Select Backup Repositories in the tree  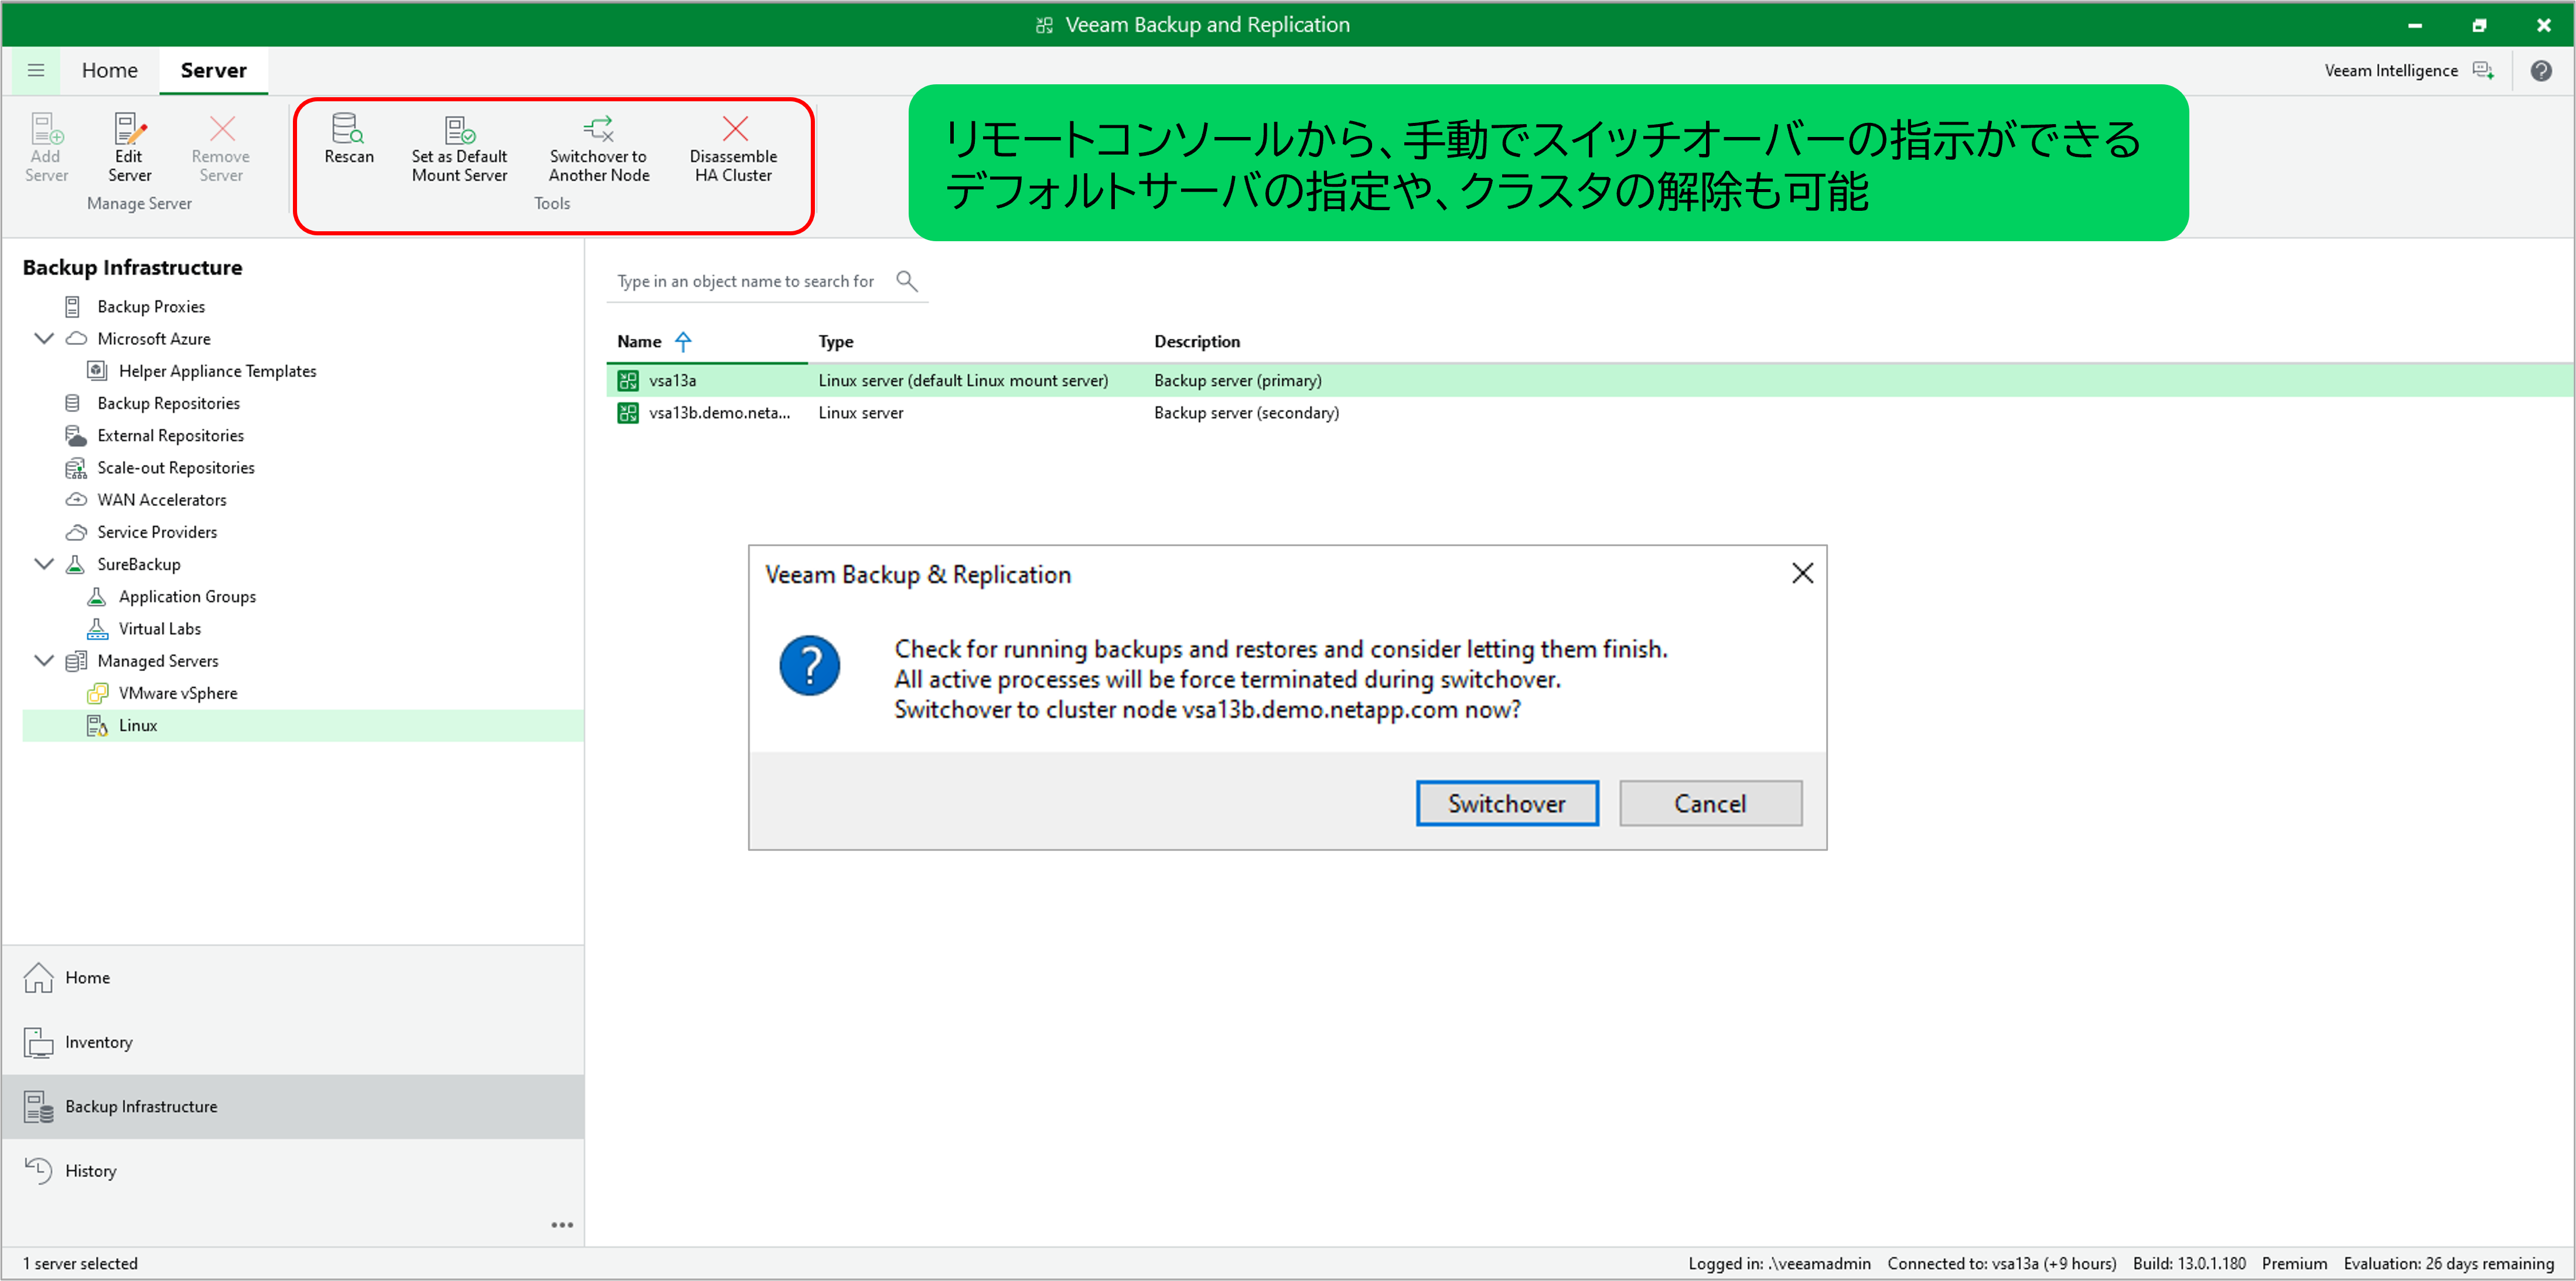point(168,404)
